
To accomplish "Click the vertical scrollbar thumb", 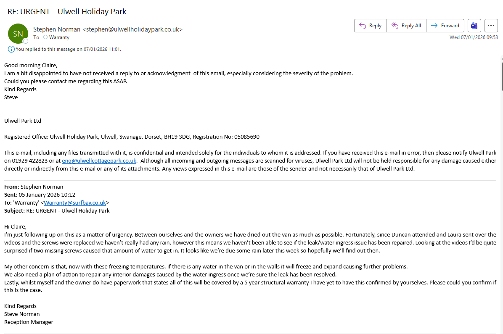I will click(501, 76).
